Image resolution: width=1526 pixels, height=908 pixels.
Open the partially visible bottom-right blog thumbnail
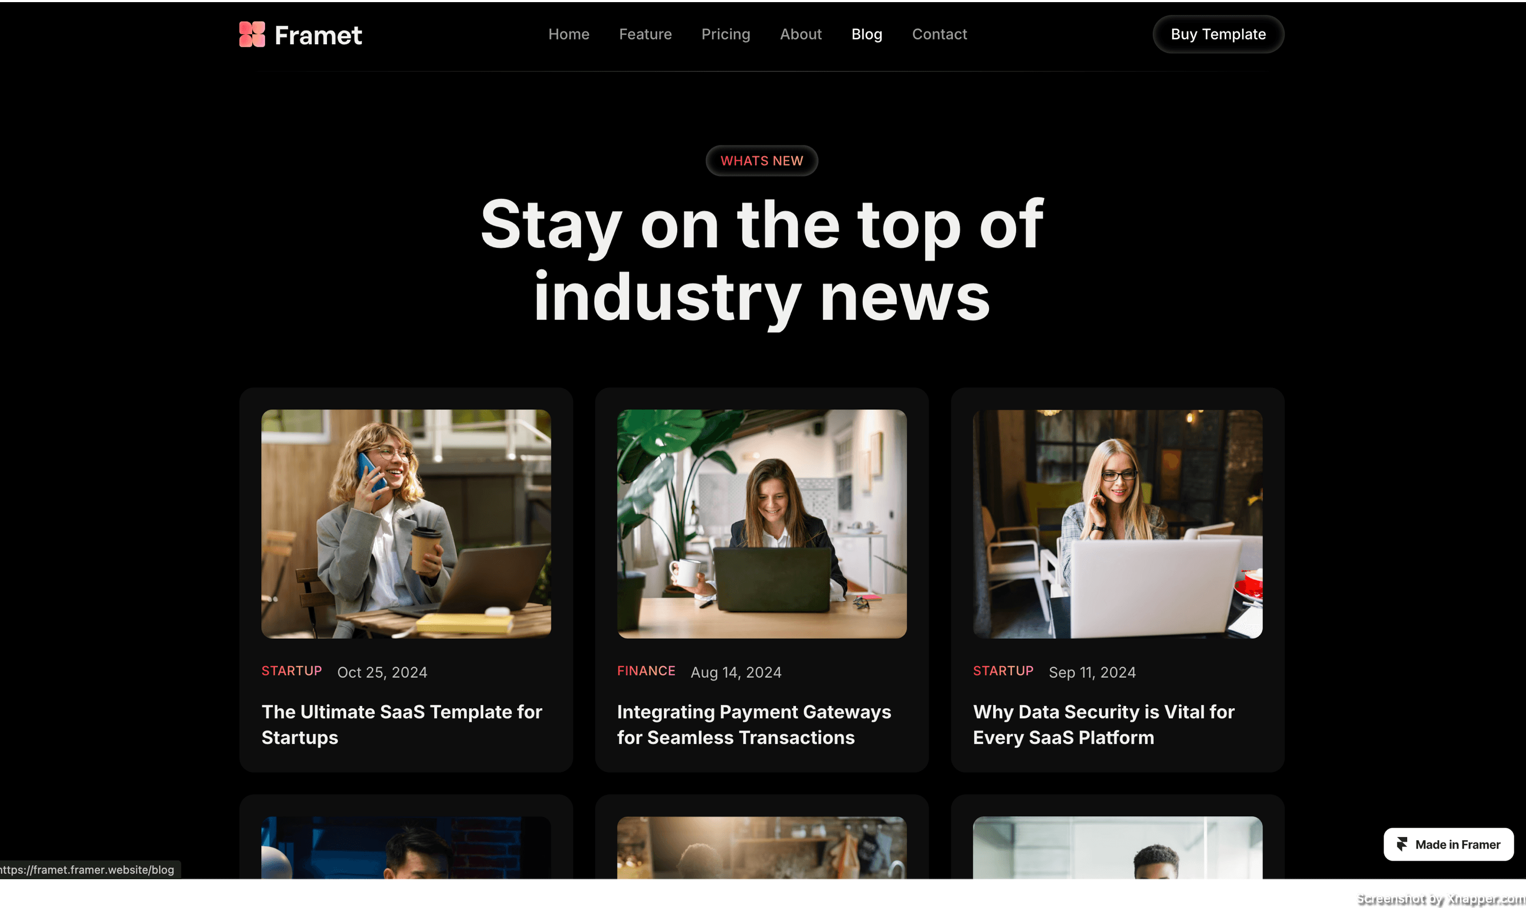click(1117, 848)
